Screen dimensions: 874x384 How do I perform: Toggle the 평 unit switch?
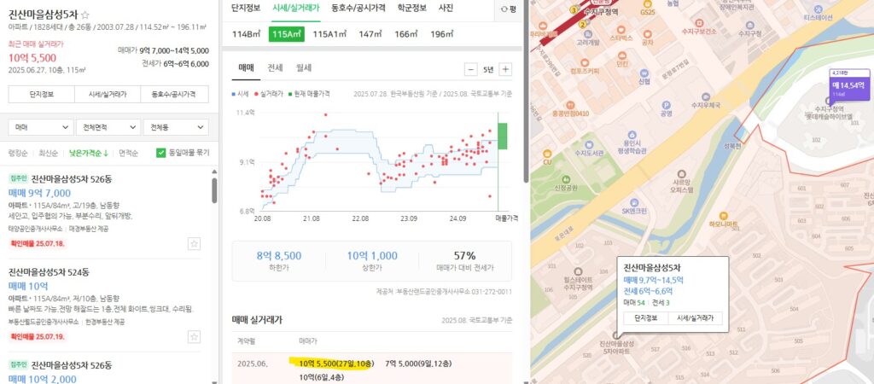point(509,9)
